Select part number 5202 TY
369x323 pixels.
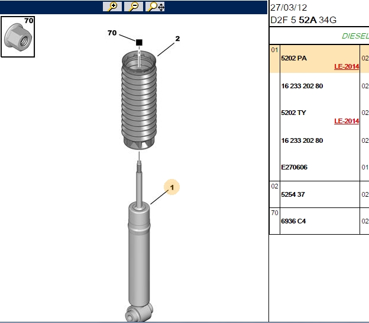[293, 113]
